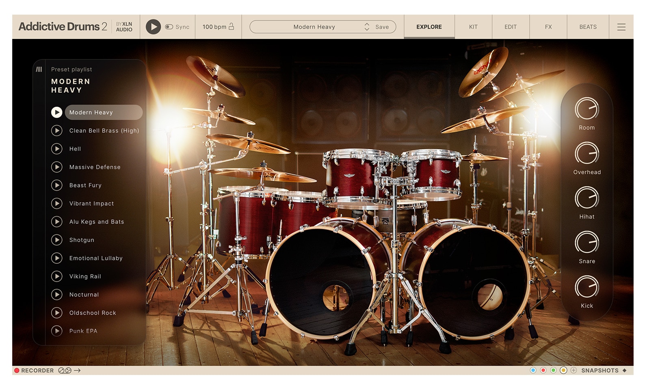Viewport: 658px width, 388px height.
Task: Play the Beast Fury preset
Action: 56,185
